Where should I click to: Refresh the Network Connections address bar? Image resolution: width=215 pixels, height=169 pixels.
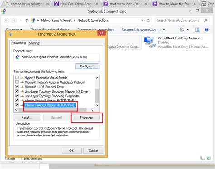click(x=148, y=21)
